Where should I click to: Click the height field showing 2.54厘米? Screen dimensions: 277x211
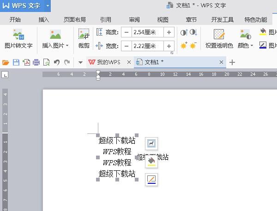(148, 32)
